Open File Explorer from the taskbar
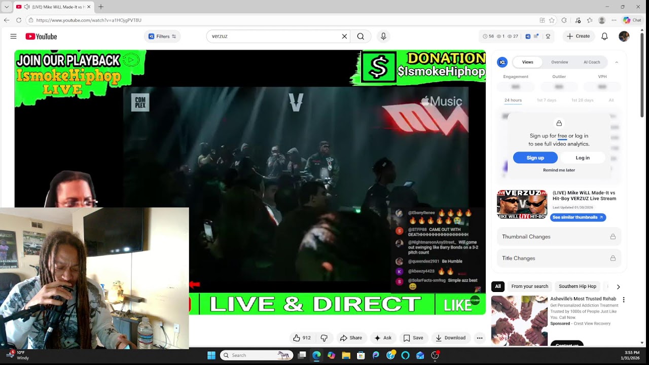Image resolution: width=649 pixels, height=365 pixels. pyautogui.click(x=346, y=355)
